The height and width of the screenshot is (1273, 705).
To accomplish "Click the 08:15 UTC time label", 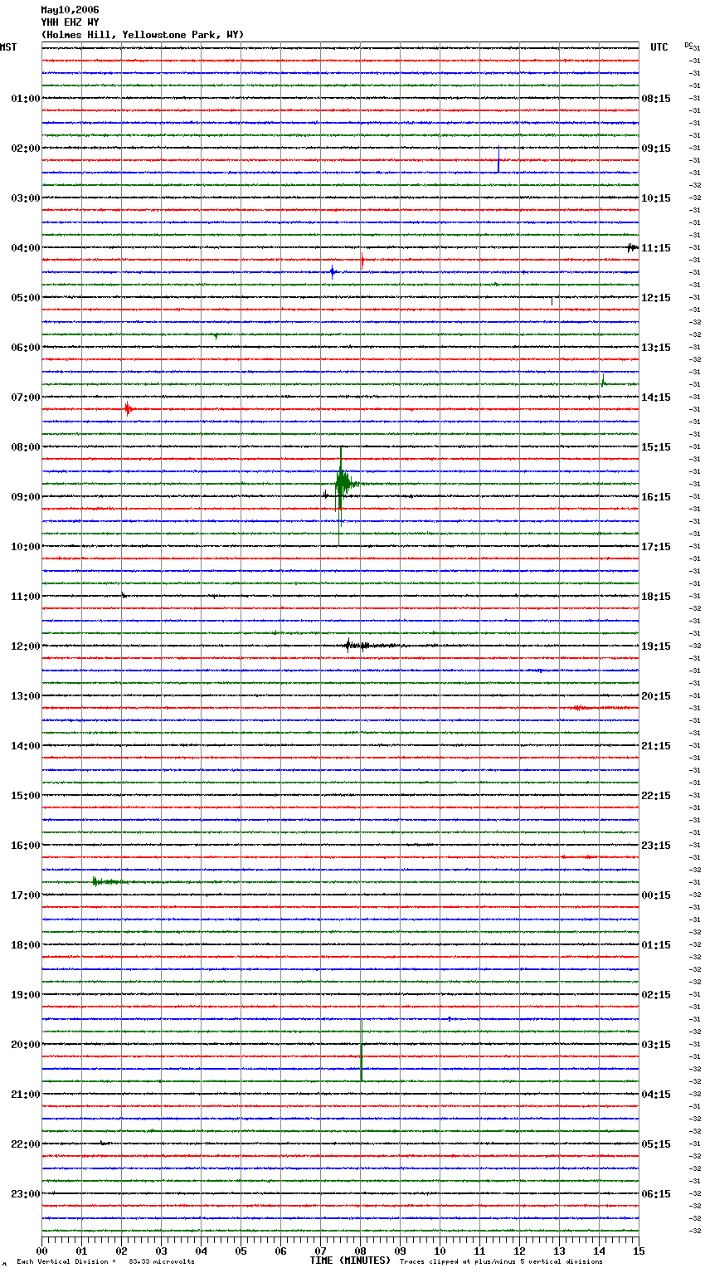I will coord(656,99).
